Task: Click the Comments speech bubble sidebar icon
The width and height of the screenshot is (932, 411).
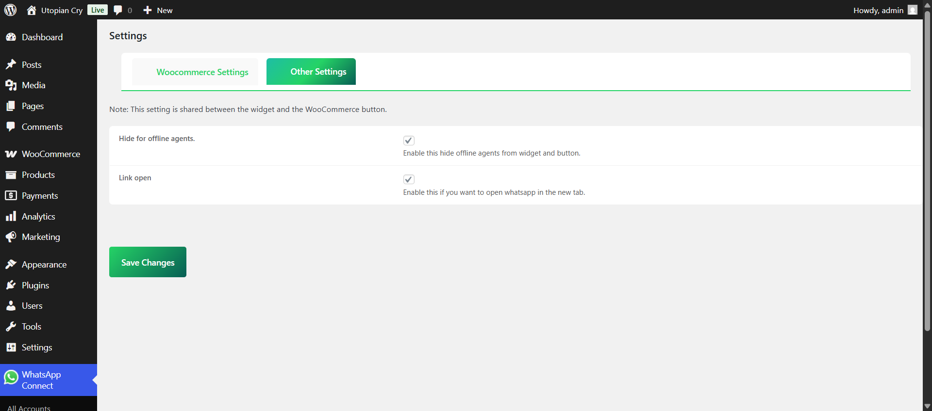Action: point(11,126)
